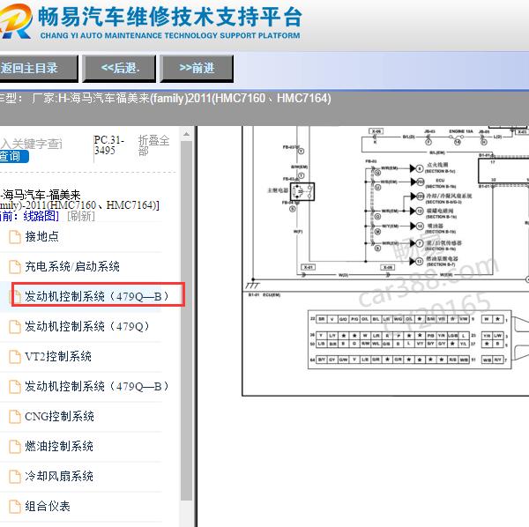This screenshot has width=529, height=527.
Task: Click the document icon beside 接地点
Action: point(14,237)
